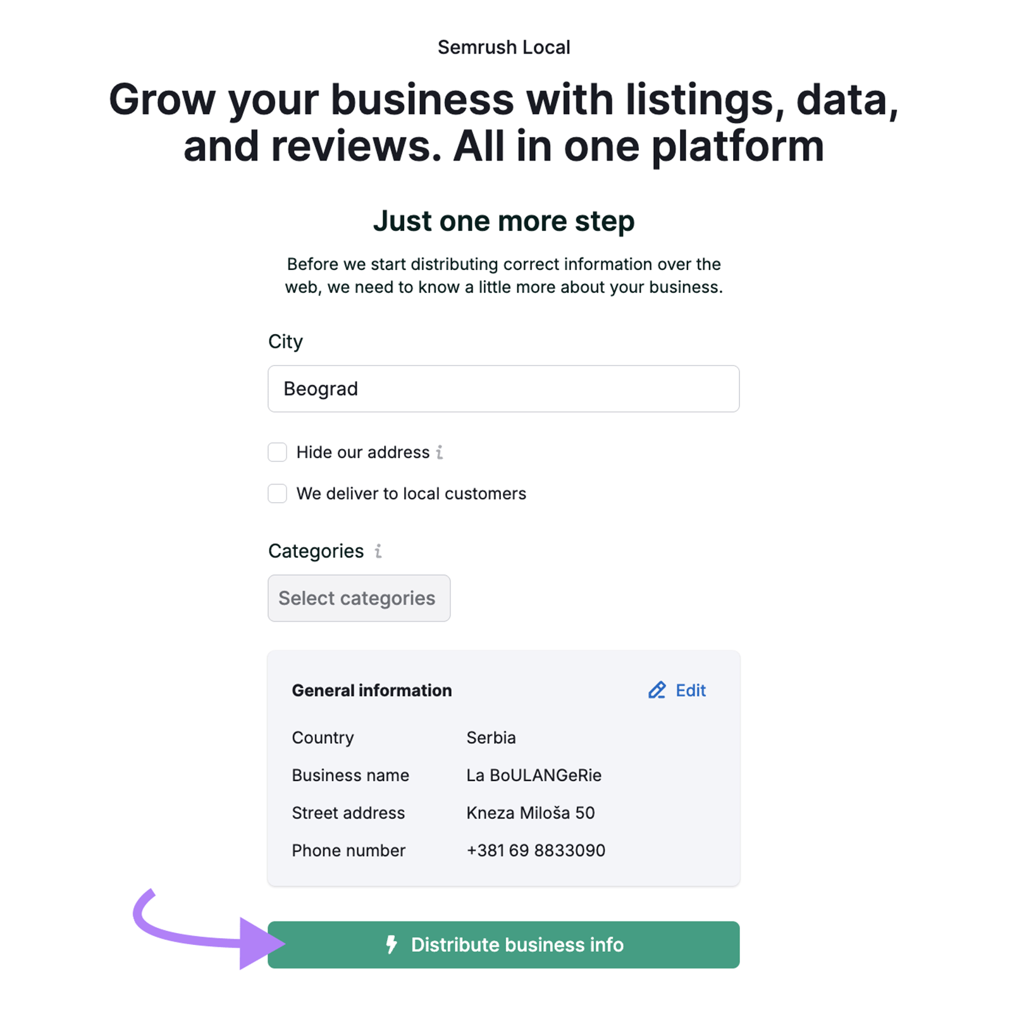Screen dimensions: 1012x1012
Task: Click the Serbia country value
Action: pos(491,737)
